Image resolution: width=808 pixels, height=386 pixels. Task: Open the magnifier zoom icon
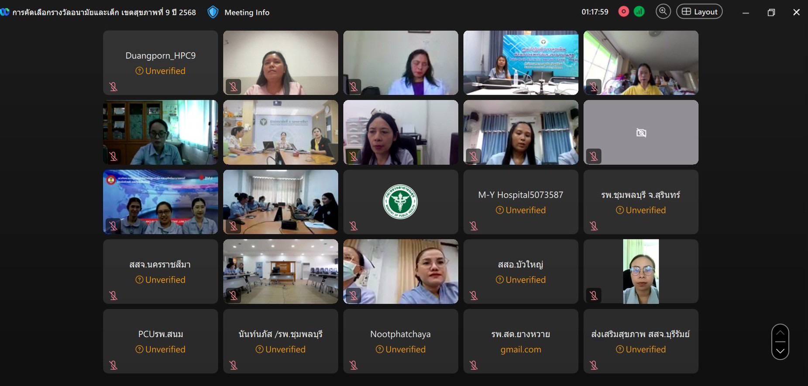tap(663, 12)
